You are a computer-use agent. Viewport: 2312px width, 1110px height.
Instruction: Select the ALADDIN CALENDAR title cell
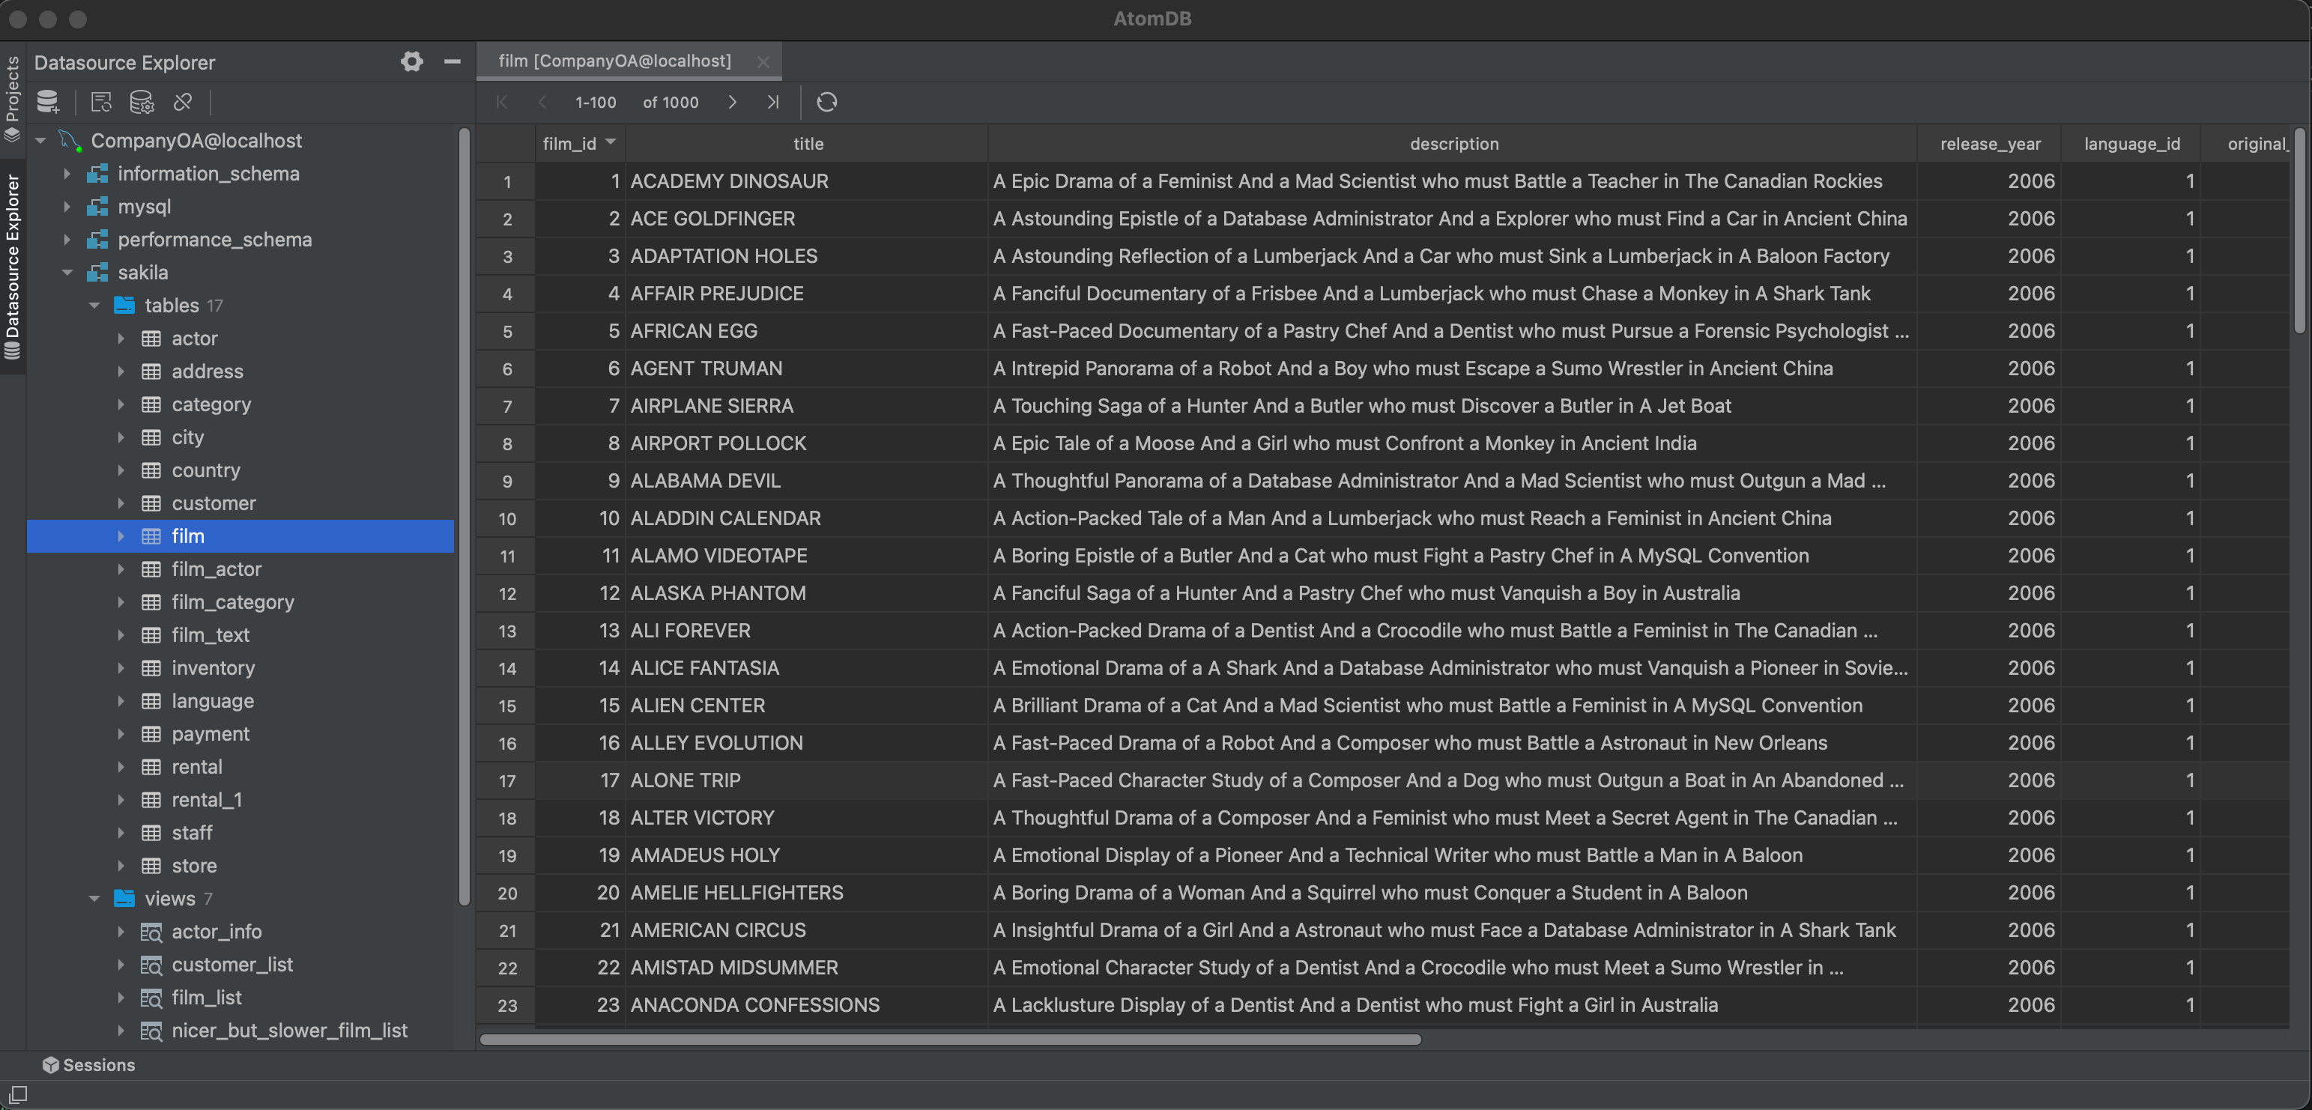(x=807, y=518)
